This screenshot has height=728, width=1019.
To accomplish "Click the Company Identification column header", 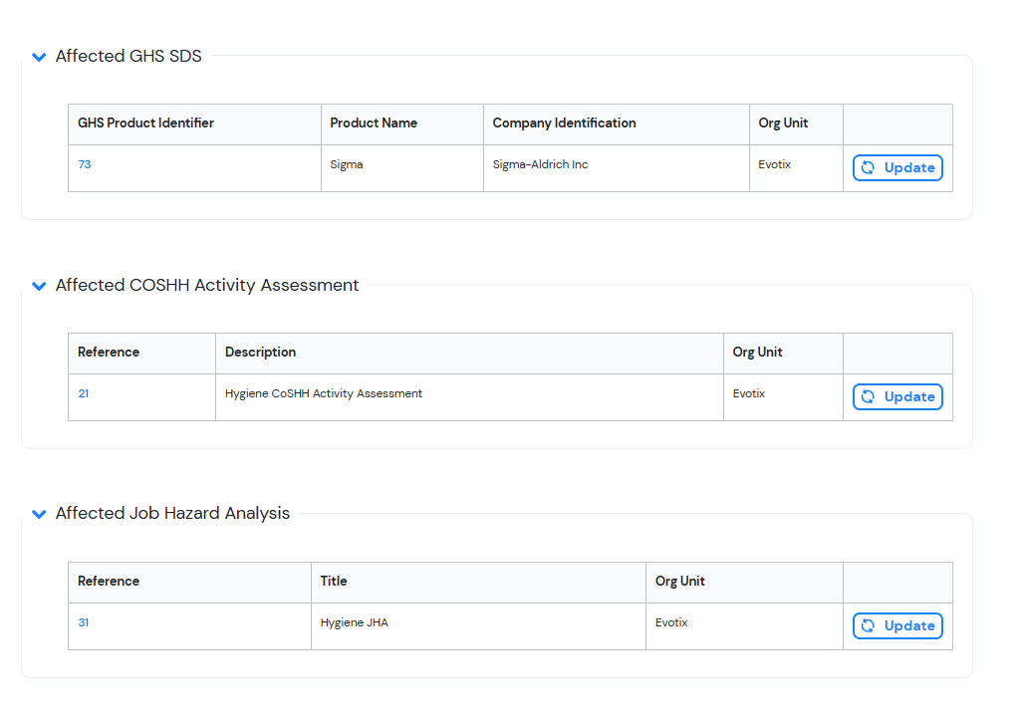I will click(564, 123).
